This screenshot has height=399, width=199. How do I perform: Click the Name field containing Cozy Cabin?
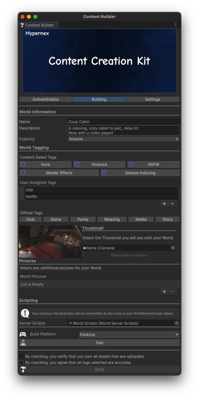(x=124, y=122)
